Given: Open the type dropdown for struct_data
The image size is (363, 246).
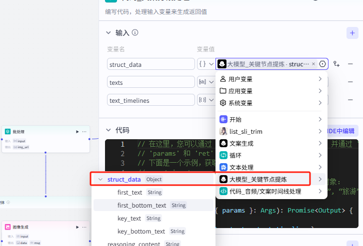Looking at the screenshot, I should (206, 64).
